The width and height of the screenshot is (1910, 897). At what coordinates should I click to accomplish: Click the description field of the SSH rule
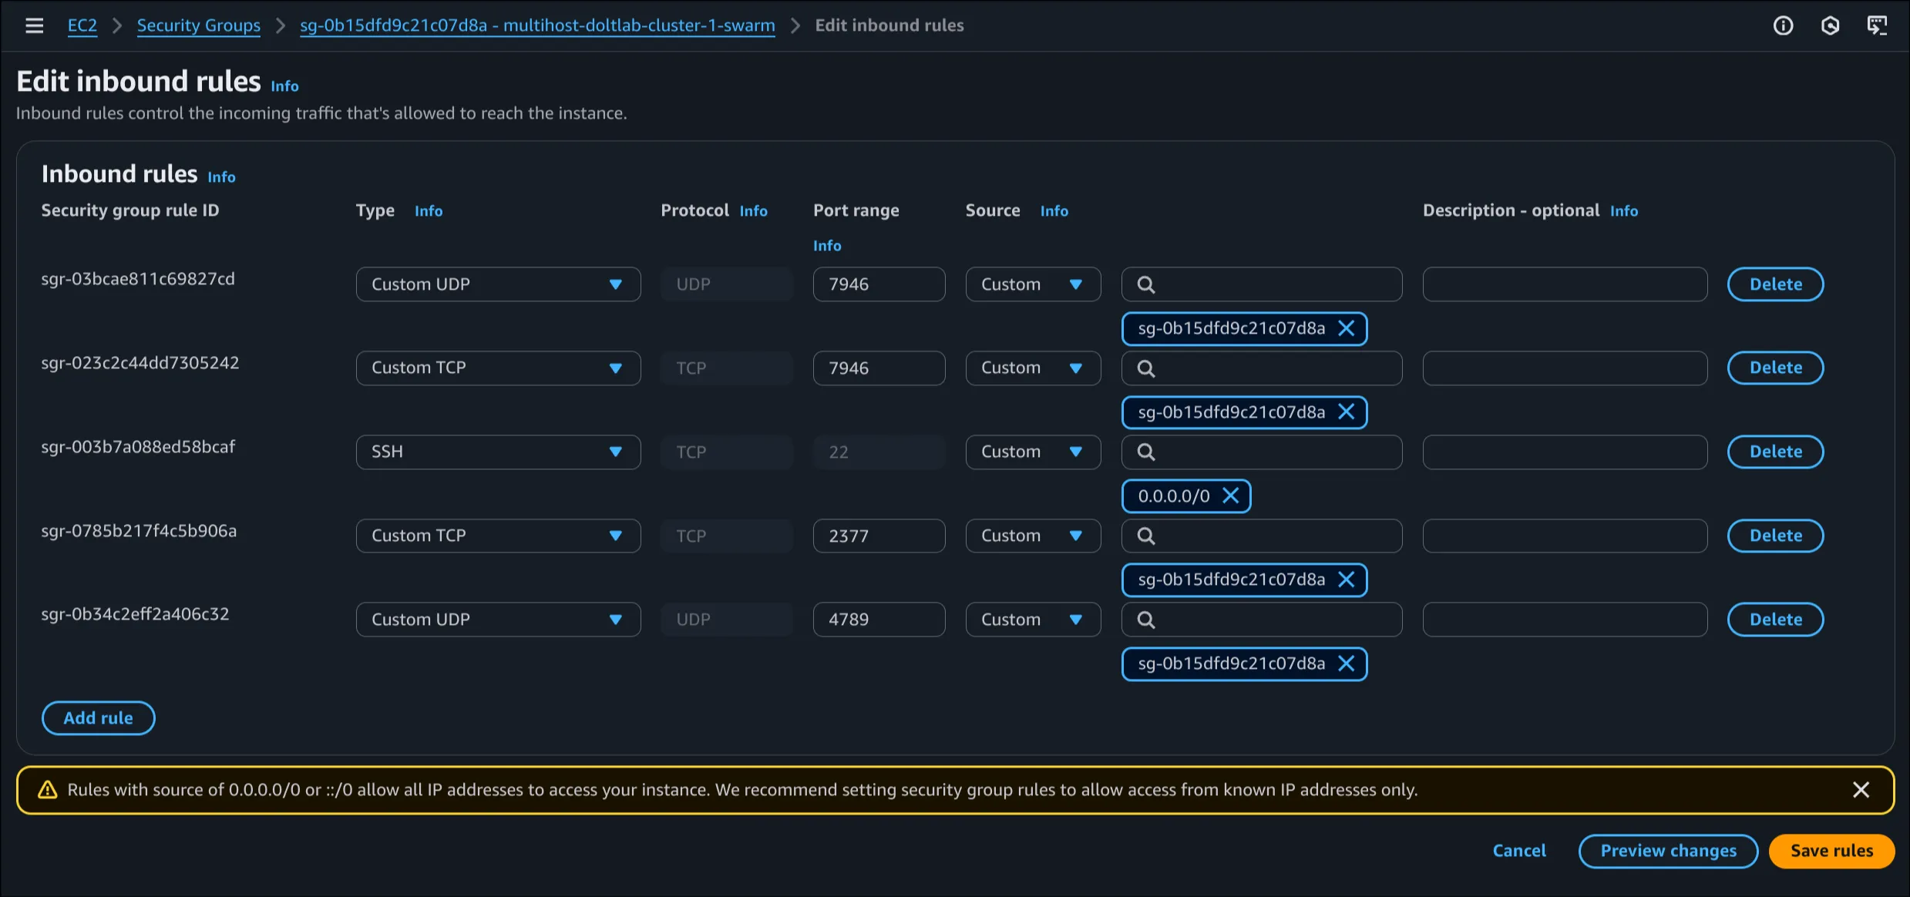point(1564,452)
